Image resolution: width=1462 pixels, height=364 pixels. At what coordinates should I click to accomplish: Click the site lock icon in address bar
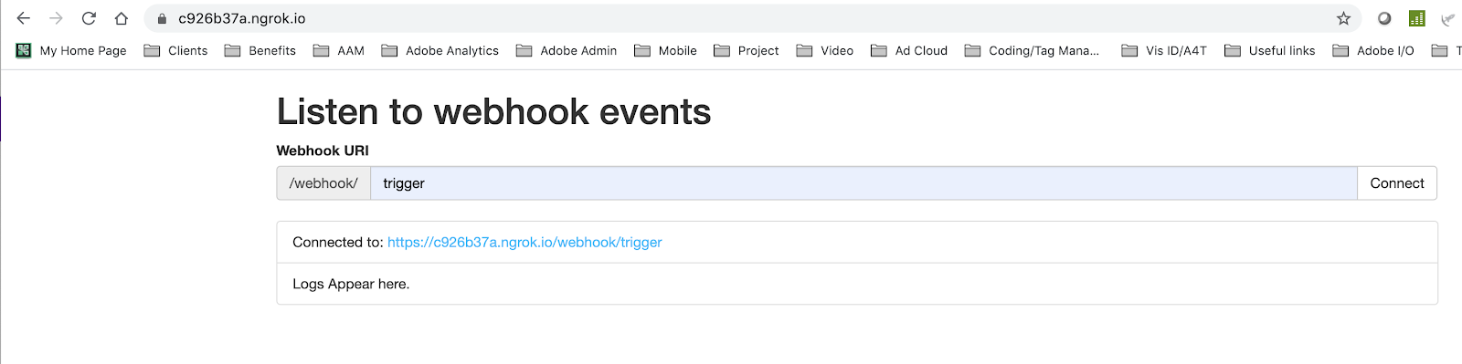(x=163, y=18)
